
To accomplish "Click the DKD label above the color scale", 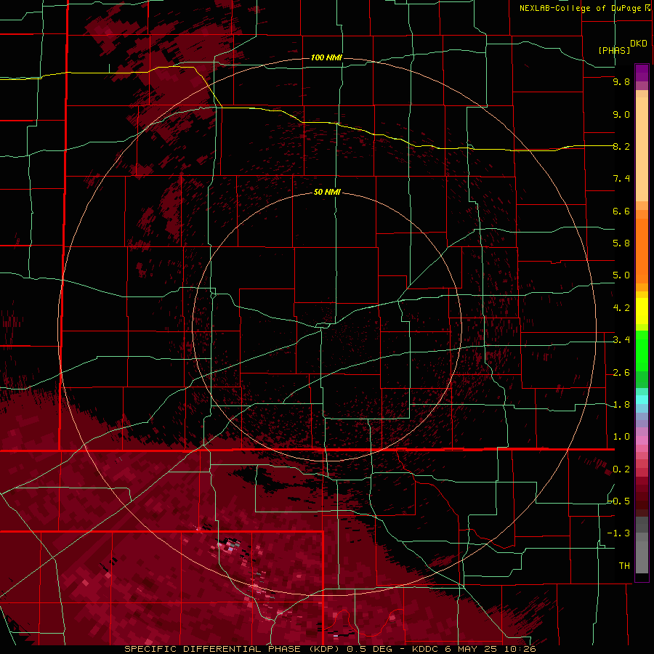I will 639,44.
